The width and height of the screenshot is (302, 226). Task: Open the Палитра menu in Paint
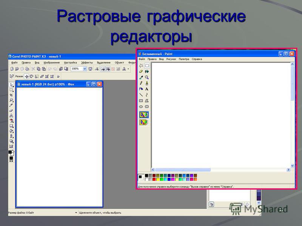click(x=184, y=59)
